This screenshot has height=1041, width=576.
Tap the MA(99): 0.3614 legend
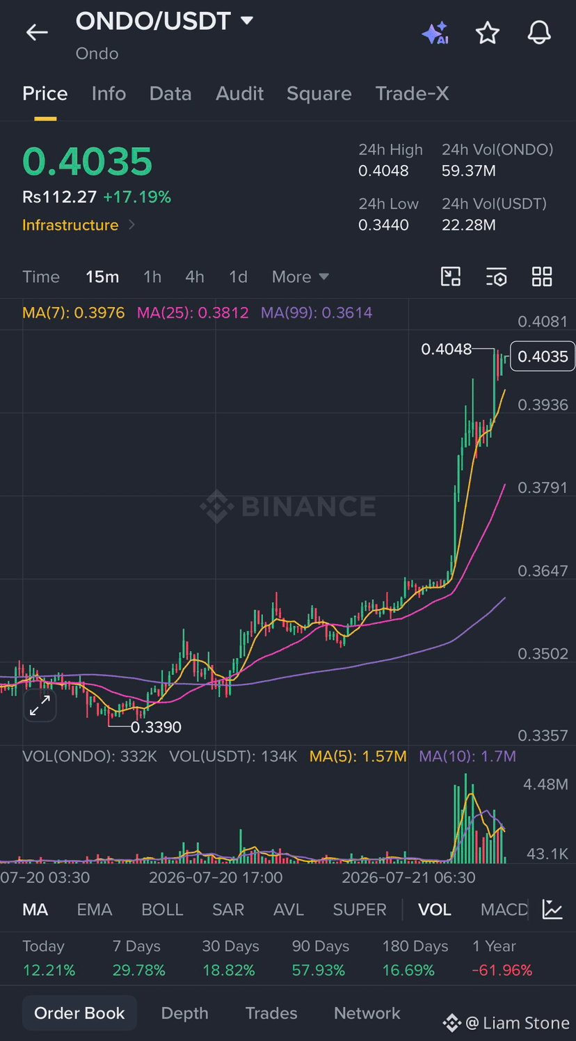pos(317,313)
